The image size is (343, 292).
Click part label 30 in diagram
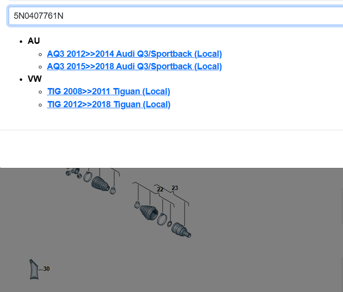tap(46, 269)
